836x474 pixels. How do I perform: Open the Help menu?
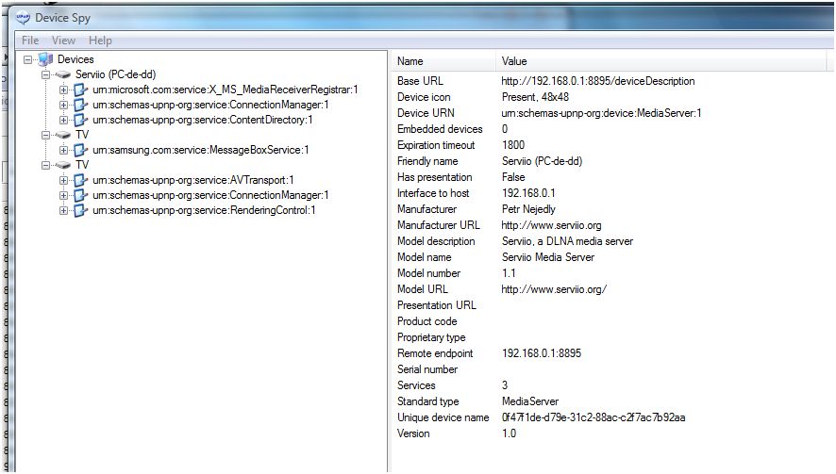(x=100, y=41)
